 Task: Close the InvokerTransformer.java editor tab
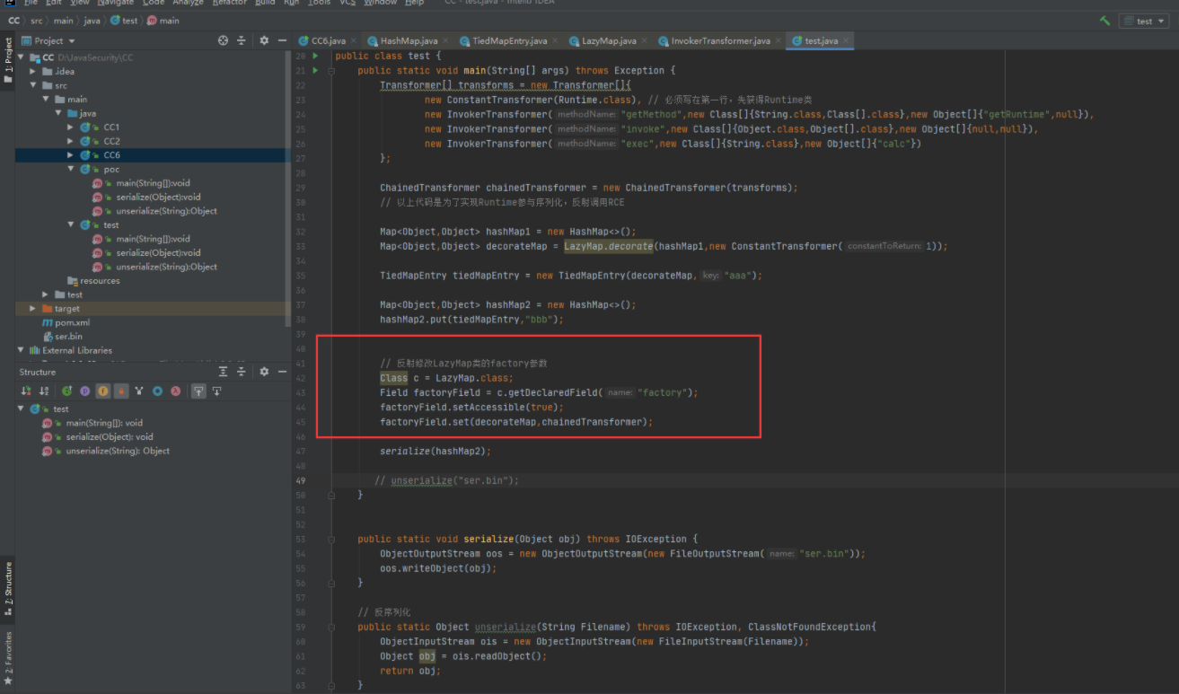click(x=777, y=40)
